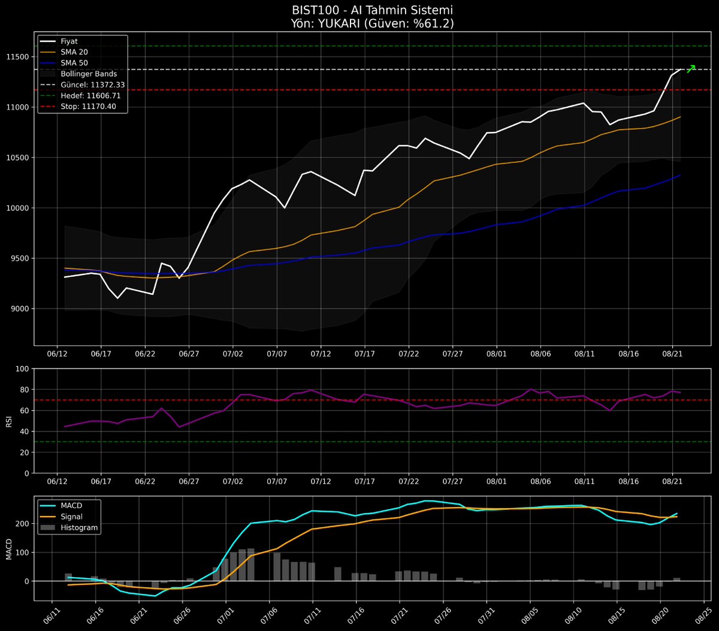Click the 08/25 date on MACD axis
This screenshot has width=719, height=631.
tap(703, 615)
